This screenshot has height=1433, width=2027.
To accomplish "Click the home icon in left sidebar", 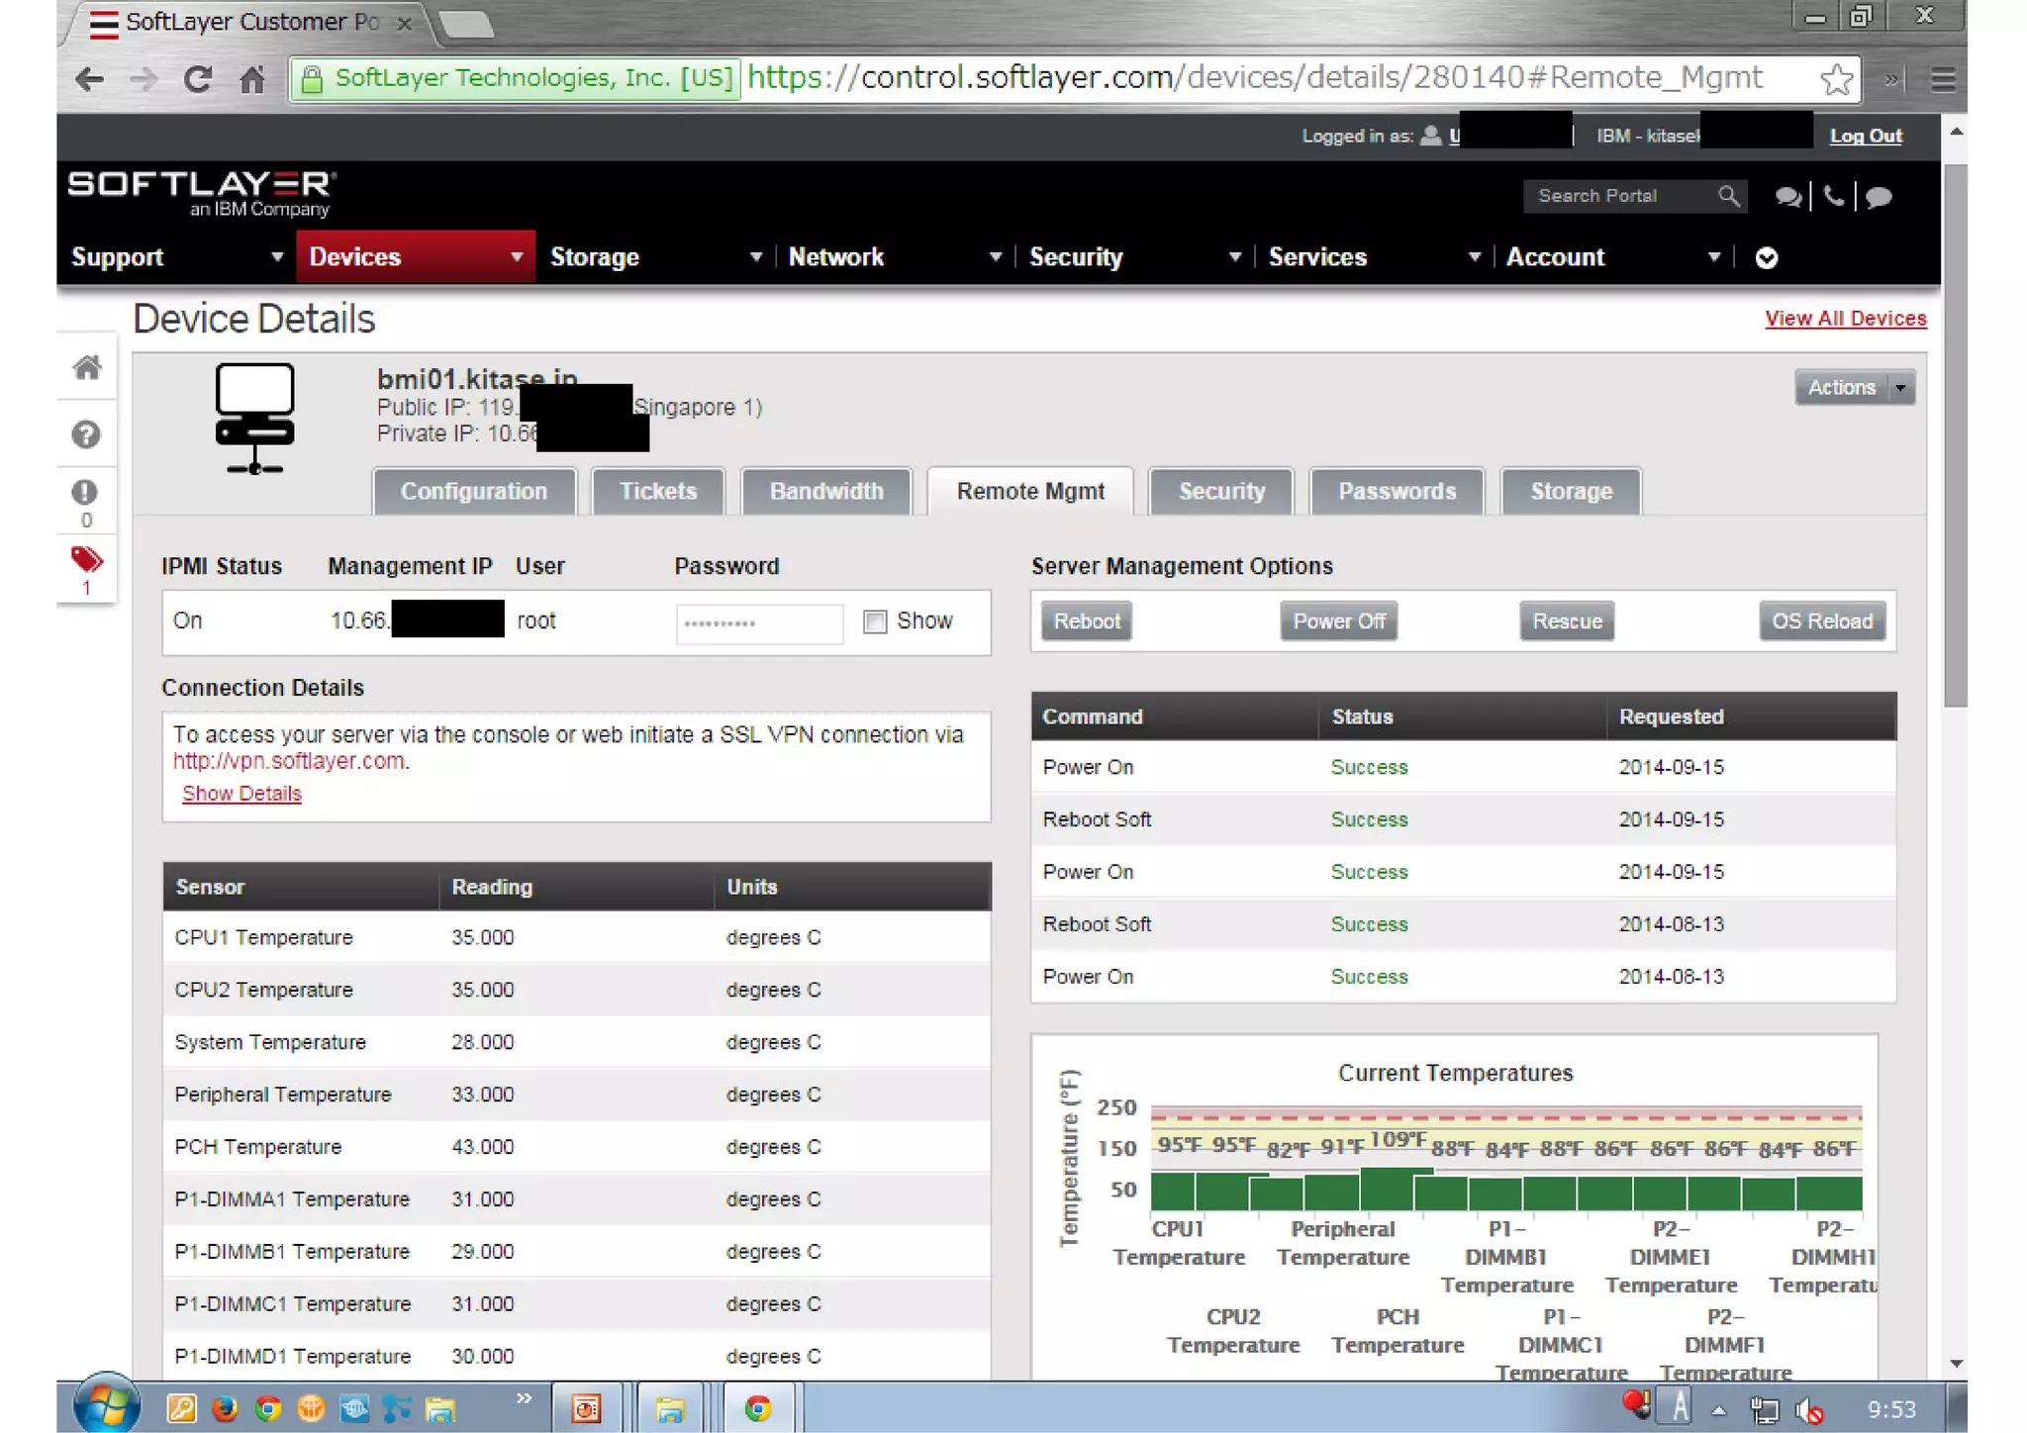I will pyautogui.click(x=87, y=368).
